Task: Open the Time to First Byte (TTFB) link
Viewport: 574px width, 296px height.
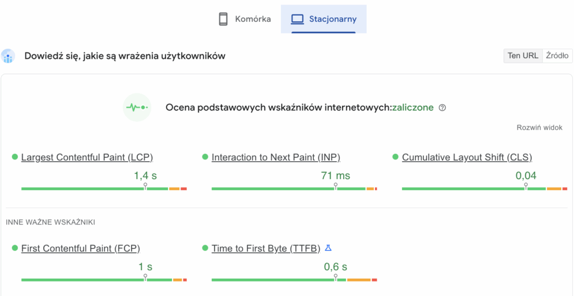Action: tap(266, 248)
